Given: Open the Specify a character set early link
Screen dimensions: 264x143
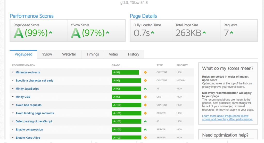Looking at the screenshot, I should tap(35, 81).
